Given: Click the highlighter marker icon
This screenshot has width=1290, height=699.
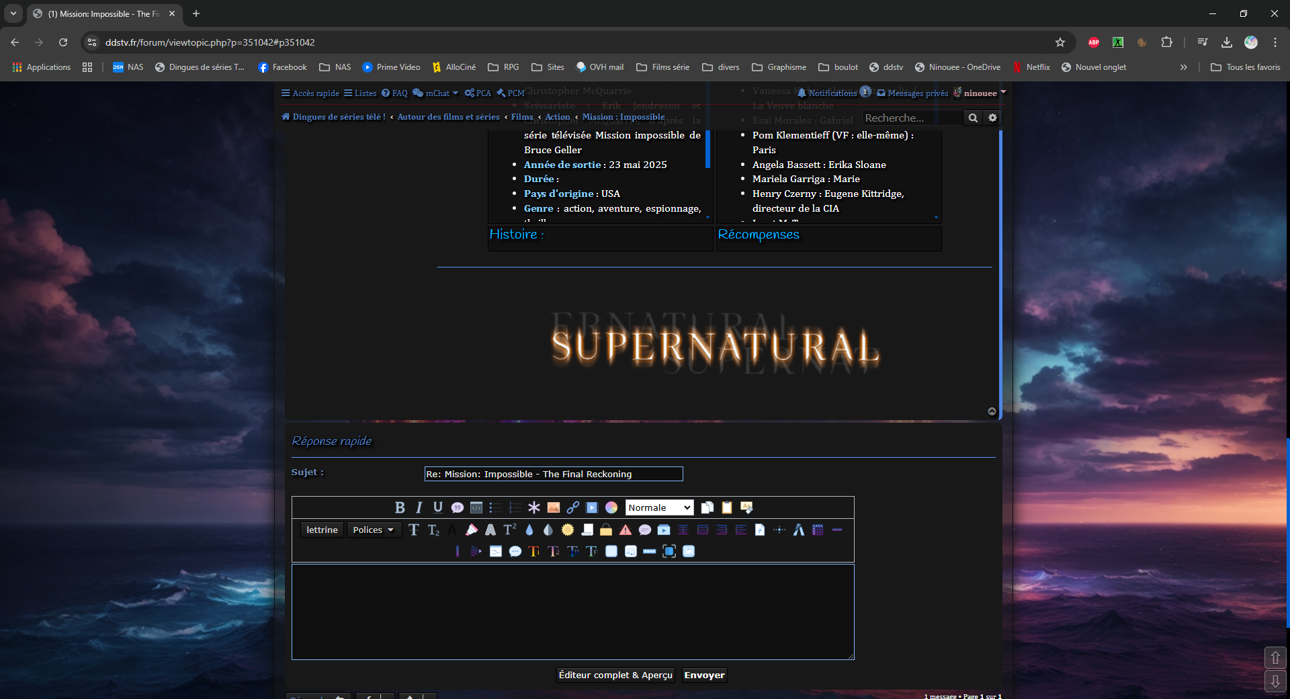Looking at the screenshot, I should pos(472,530).
